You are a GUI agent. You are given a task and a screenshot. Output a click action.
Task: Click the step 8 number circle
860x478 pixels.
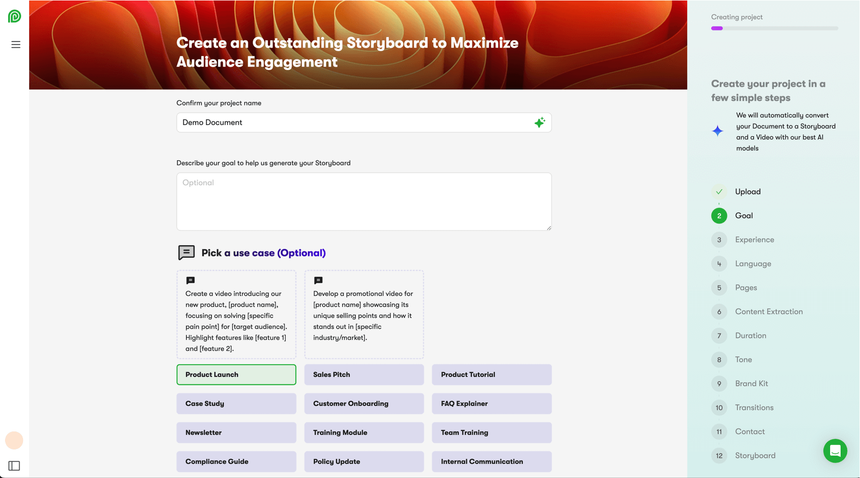[719, 360]
